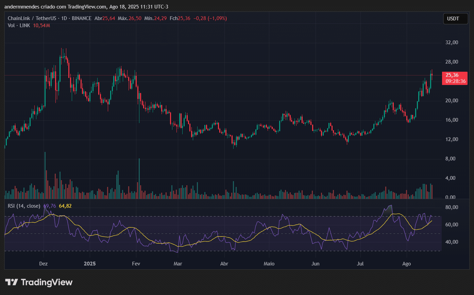Select the 2025 label on the time axis
Viewport: 474px width, 295px height.
tap(90, 263)
